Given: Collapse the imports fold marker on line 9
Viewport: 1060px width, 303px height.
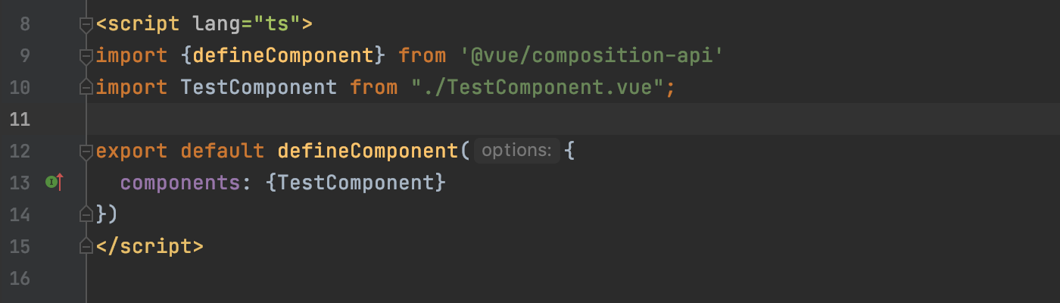Looking at the screenshot, I should (86, 56).
